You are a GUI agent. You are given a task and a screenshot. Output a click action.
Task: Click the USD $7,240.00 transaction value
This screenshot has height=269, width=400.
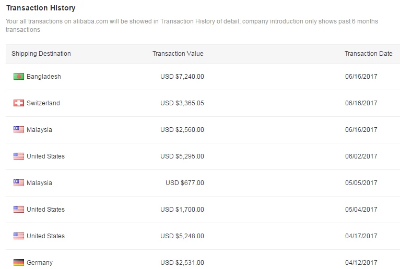tap(182, 77)
